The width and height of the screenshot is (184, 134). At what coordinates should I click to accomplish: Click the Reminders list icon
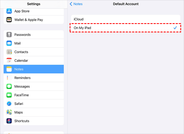9,78
